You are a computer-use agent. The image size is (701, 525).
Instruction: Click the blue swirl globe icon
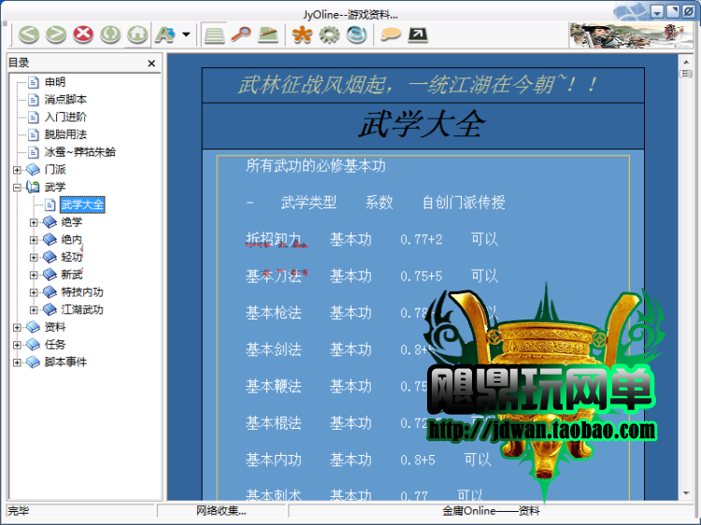click(x=357, y=35)
